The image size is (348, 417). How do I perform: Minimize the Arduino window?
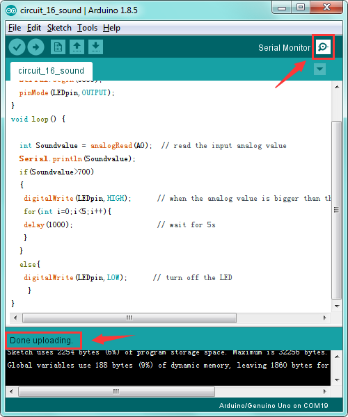pos(282,8)
